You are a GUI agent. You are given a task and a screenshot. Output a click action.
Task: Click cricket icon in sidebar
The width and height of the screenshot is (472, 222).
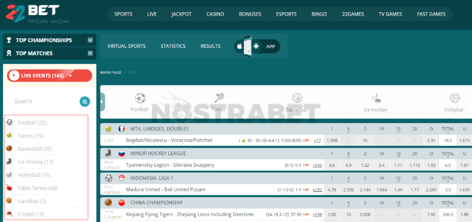click(x=9, y=214)
